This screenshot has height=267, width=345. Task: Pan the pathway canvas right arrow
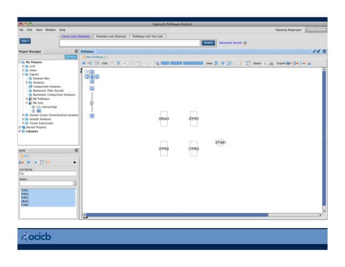[97, 77]
